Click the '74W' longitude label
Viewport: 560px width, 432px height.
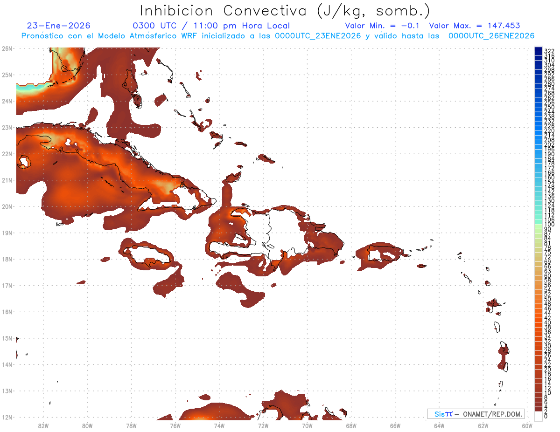point(219,425)
